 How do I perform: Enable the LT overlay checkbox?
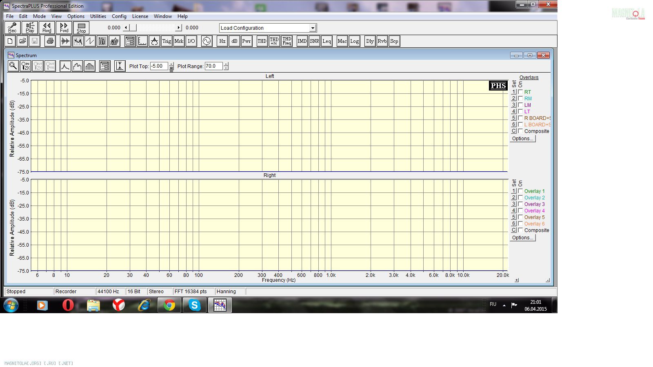(520, 111)
